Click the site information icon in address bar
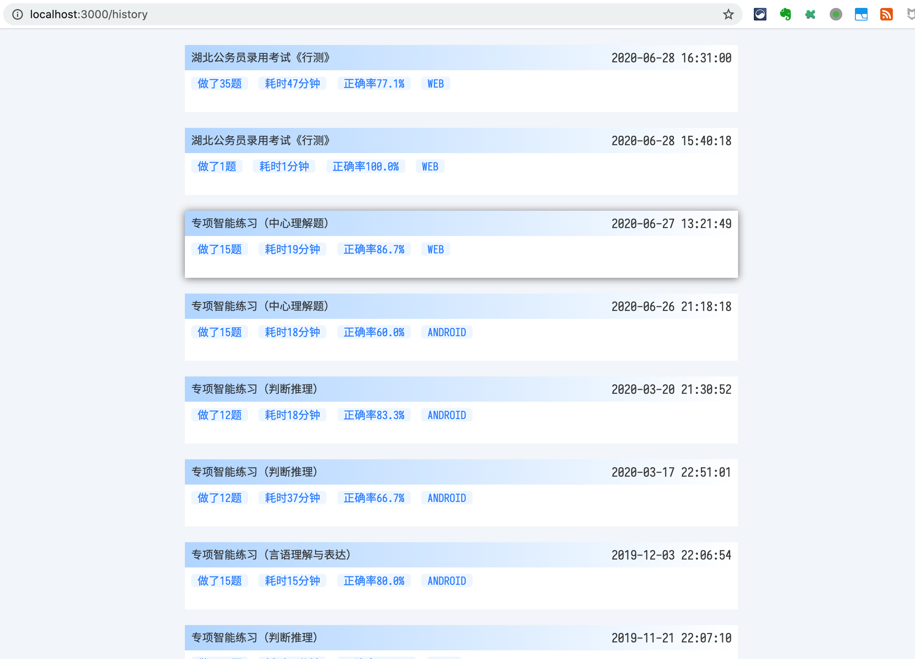The height and width of the screenshot is (659, 915). (17, 14)
